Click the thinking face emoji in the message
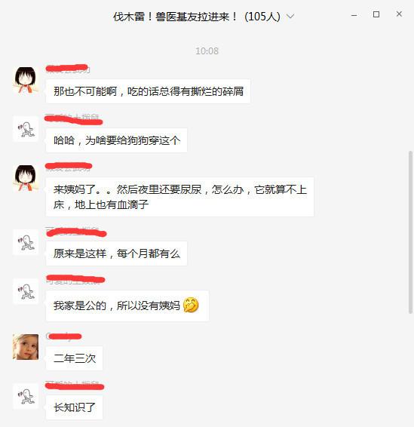The image size is (414, 427). [x=191, y=305]
